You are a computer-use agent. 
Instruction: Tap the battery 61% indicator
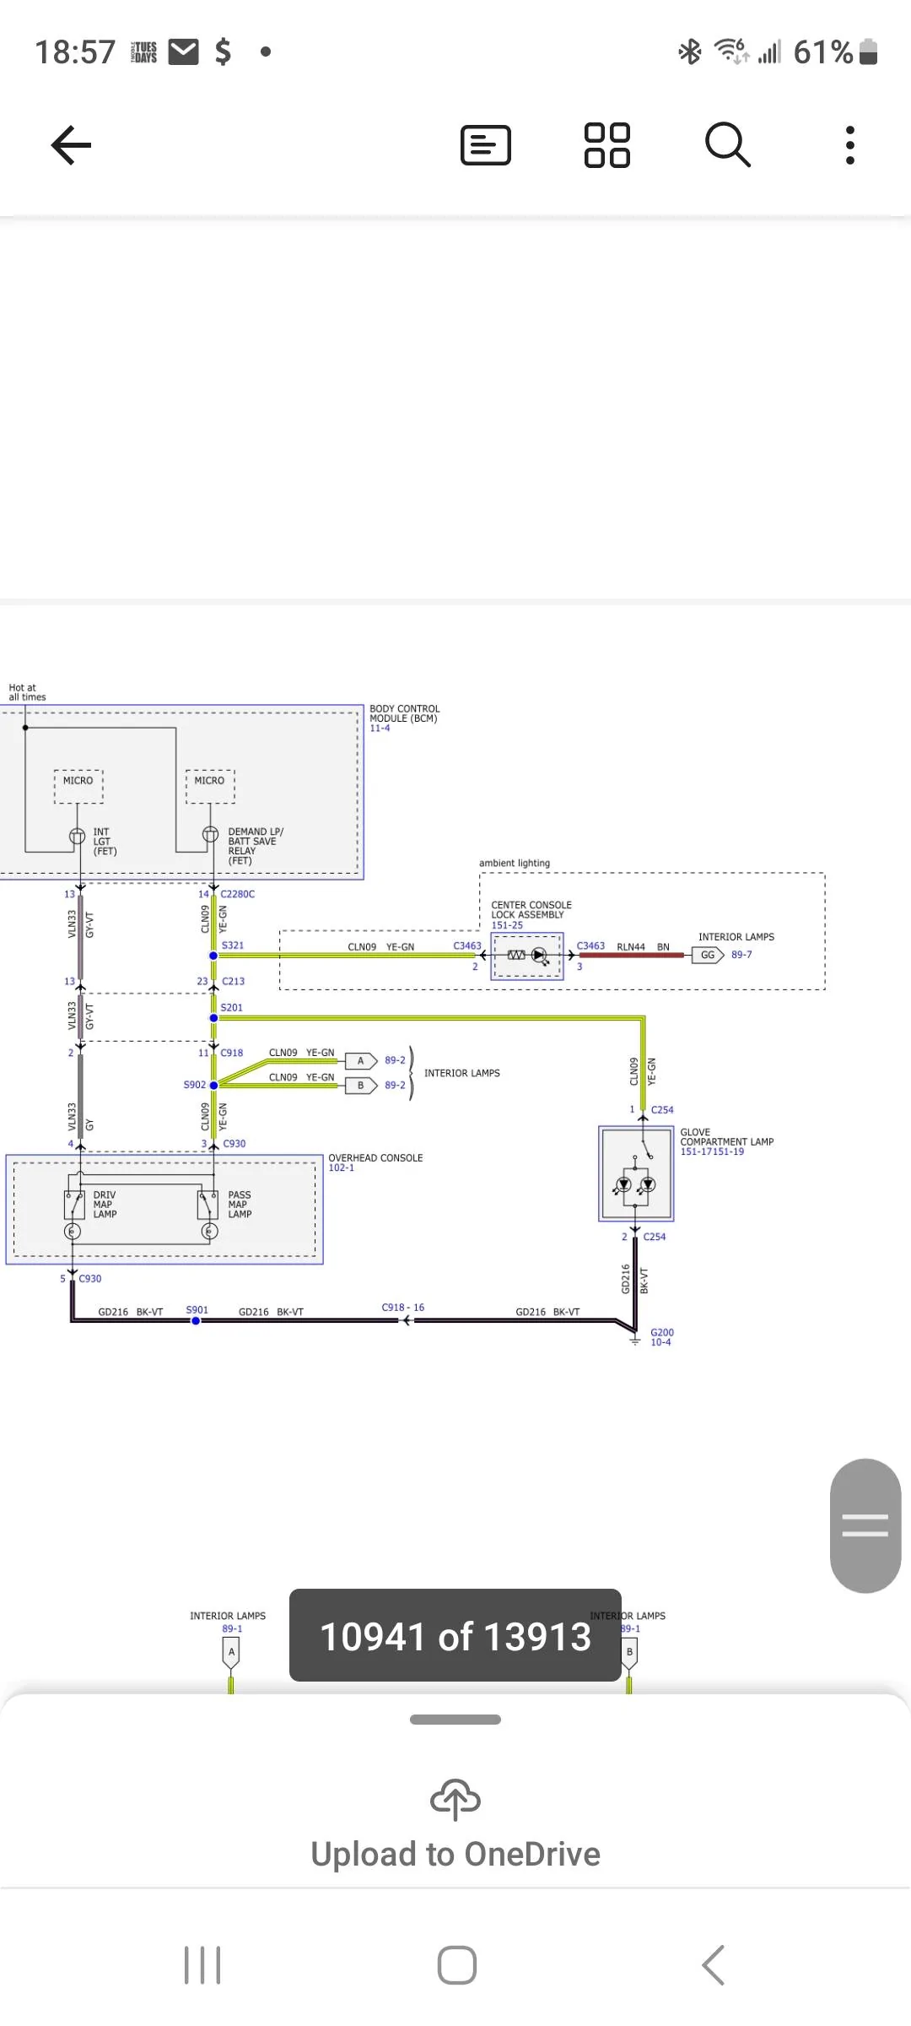click(836, 51)
